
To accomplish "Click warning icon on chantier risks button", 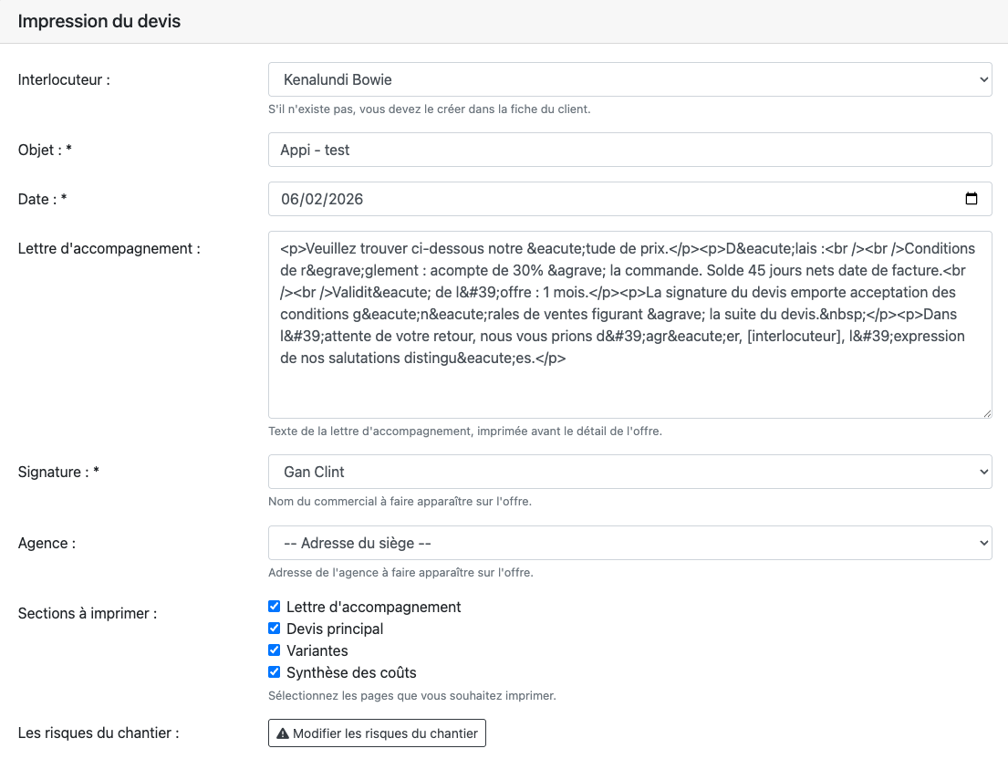I will click(283, 733).
